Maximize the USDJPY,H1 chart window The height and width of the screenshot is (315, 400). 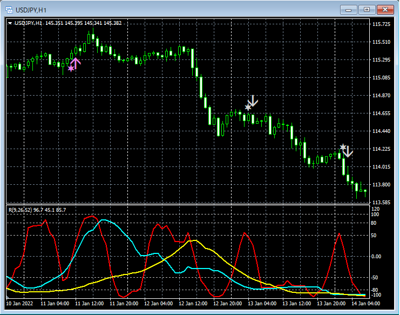click(367, 10)
